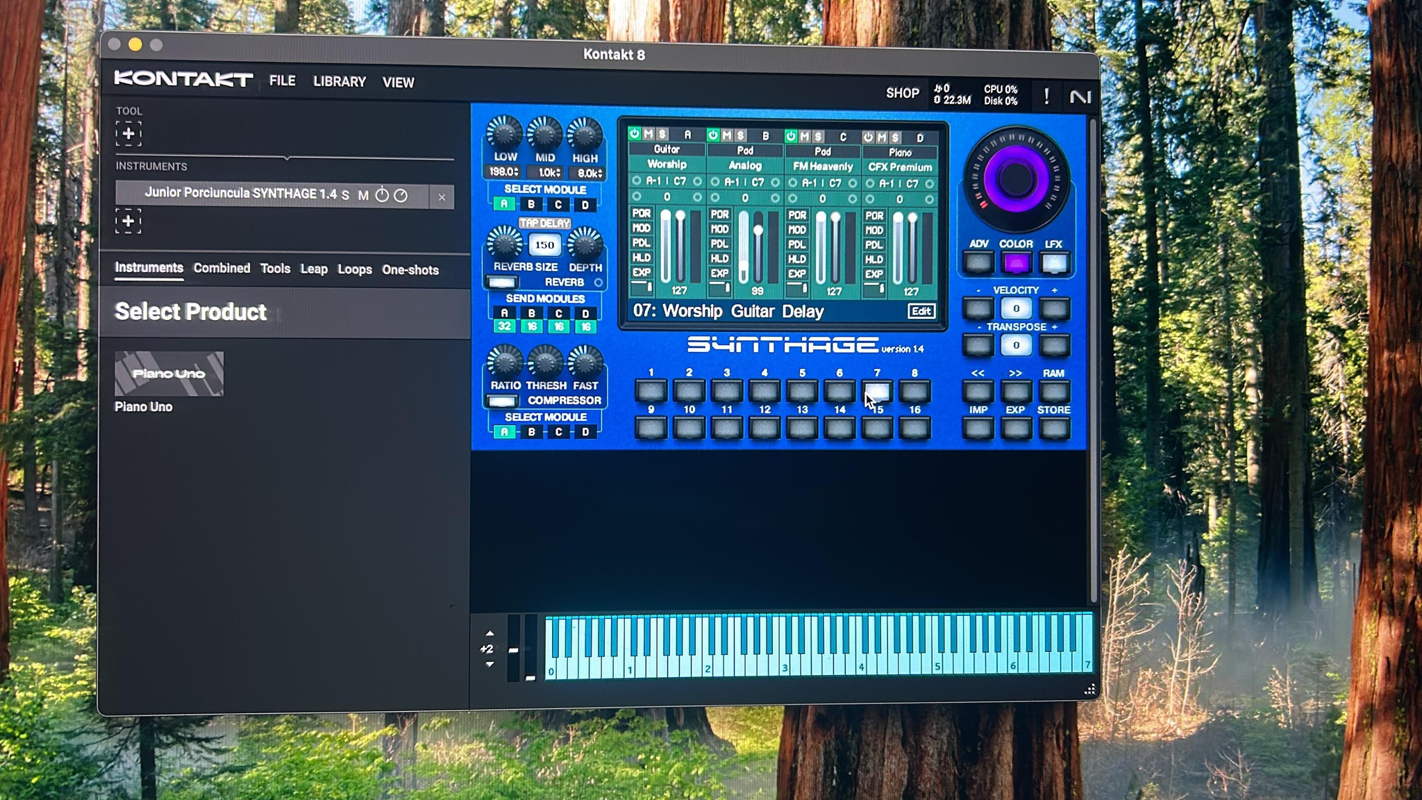Raise keyboard octave with up arrow
The image size is (1422, 800).
point(490,633)
